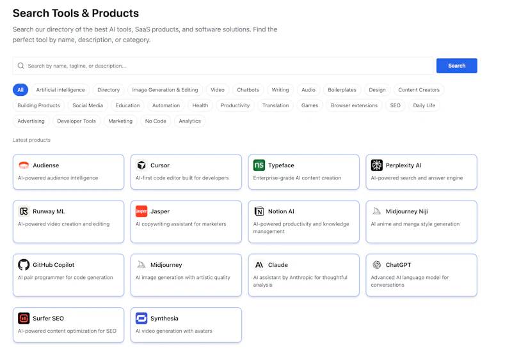This screenshot has width=512, height=348.
Task: Choose the Boilerplates filter
Action: coord(342,90)
